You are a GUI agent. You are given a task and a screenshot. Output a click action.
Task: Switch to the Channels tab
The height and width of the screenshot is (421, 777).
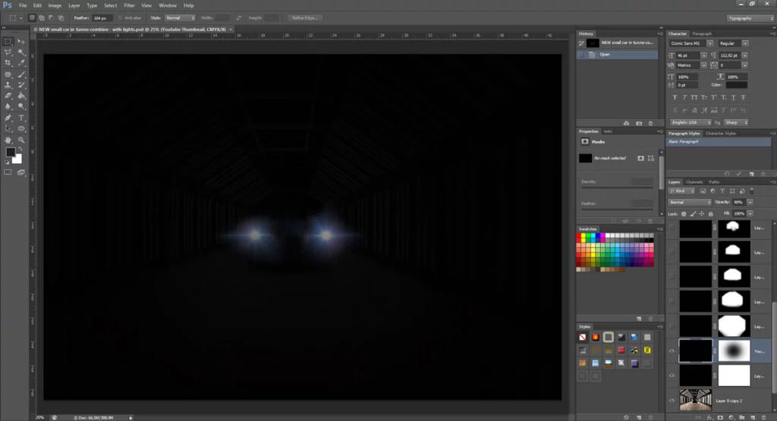(x=694, y=182)
